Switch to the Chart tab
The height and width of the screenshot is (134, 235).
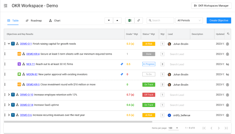55,21
